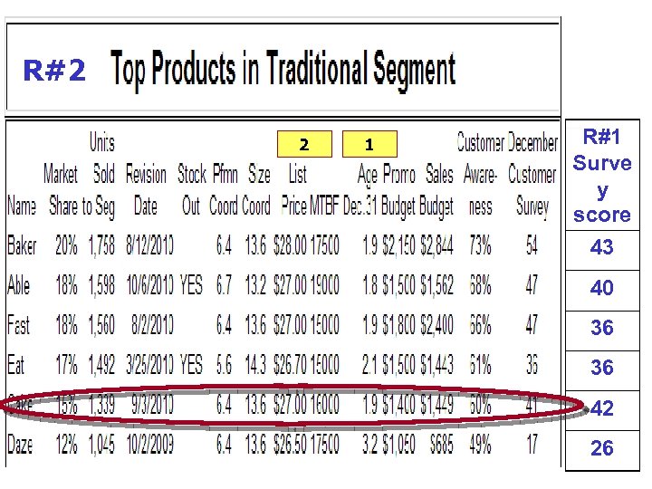652x489 pixels.
Task: Click Daze's revision date 10/2/2009
Action: click(150, 445)
